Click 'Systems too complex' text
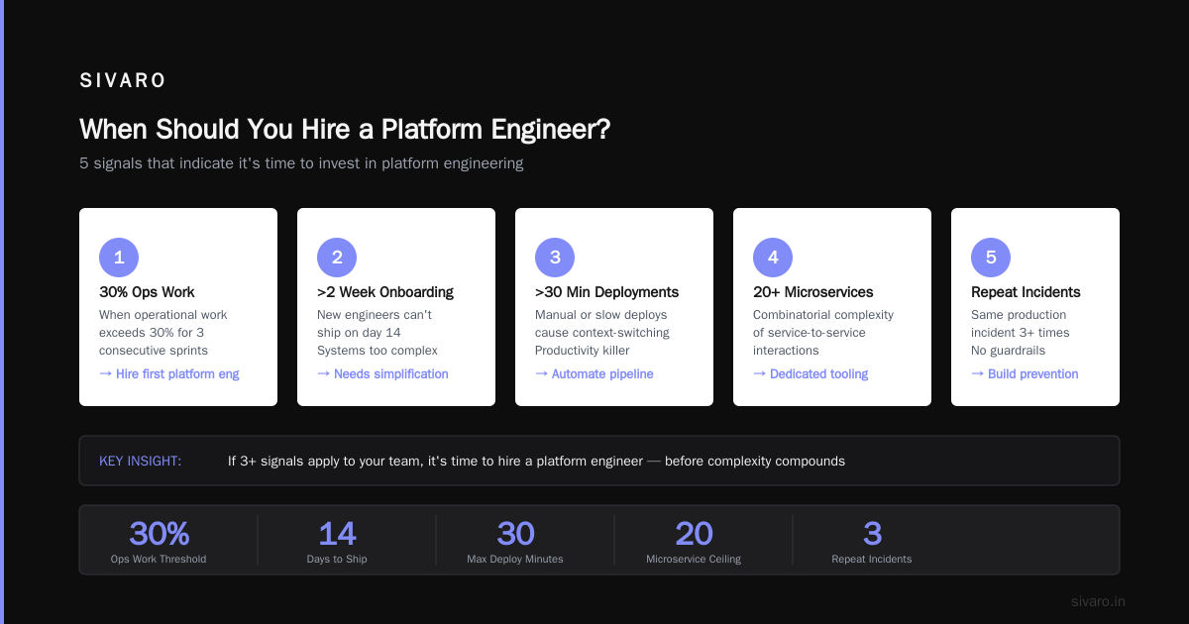This screenshot has height=624, width=1189. tap(378, 351)
